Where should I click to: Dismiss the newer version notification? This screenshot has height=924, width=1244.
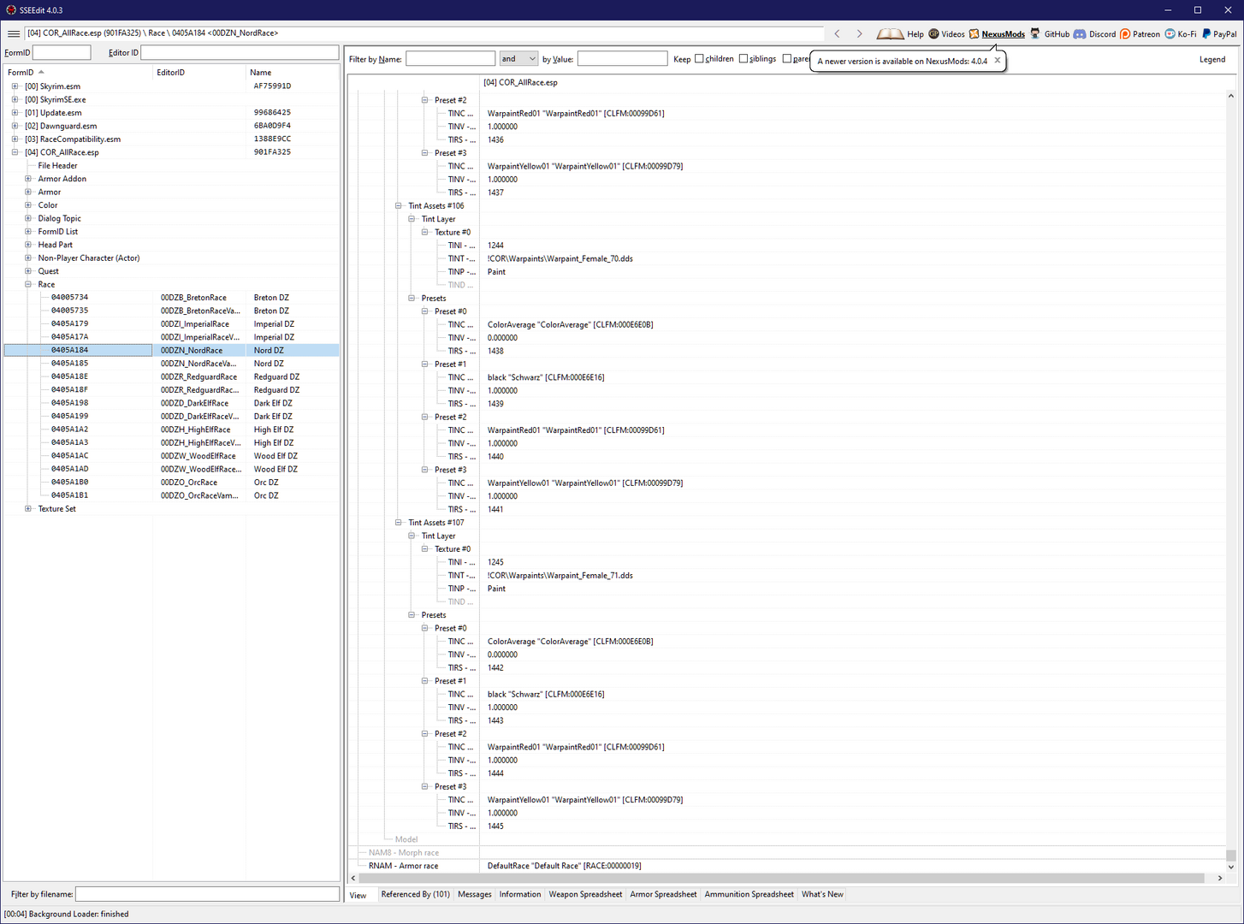click(x=997, y=61)
